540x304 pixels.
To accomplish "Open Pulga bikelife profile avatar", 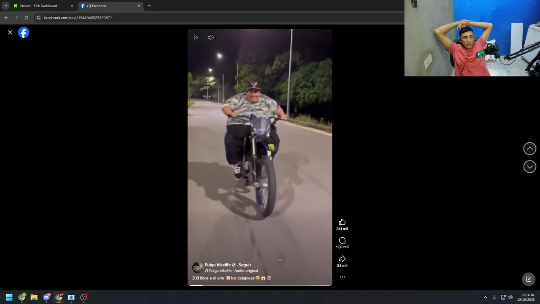I will pyautogui.click(x=197, y=268).
